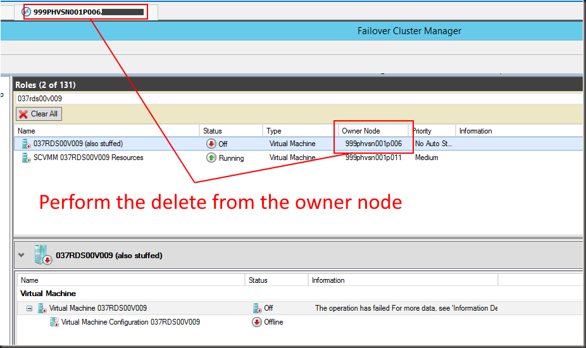This screenshot has height=348, width=586.
Task: Click the Virtual Machine 037RDS00V009 resource icon
Action: [42, 308]
